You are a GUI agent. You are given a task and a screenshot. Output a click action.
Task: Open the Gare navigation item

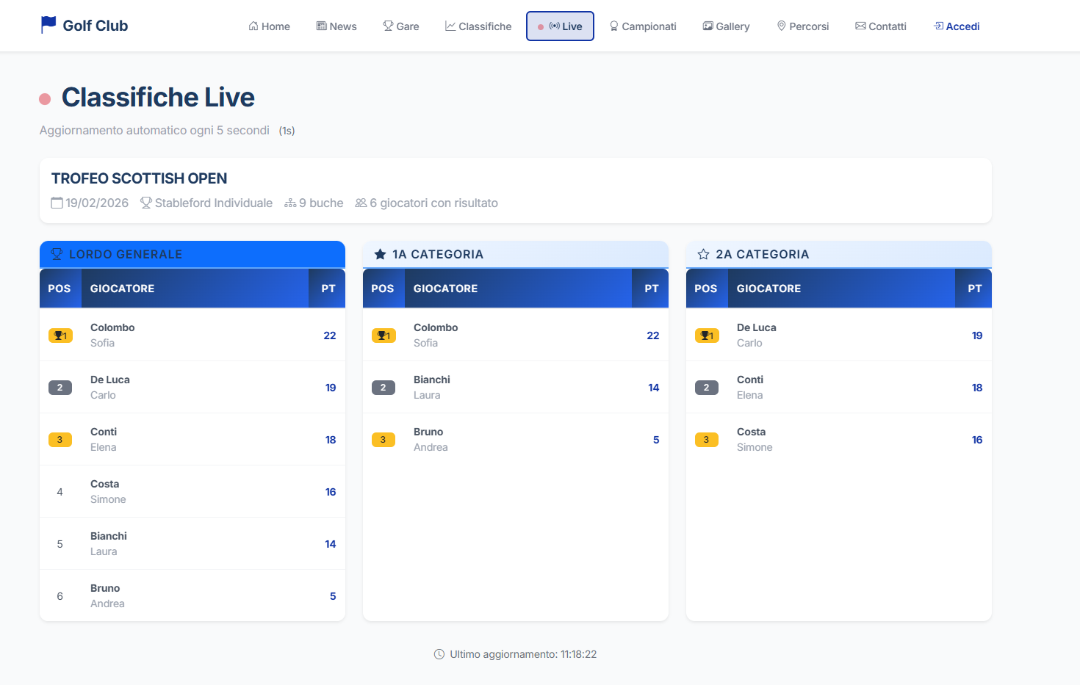[401, 26]
